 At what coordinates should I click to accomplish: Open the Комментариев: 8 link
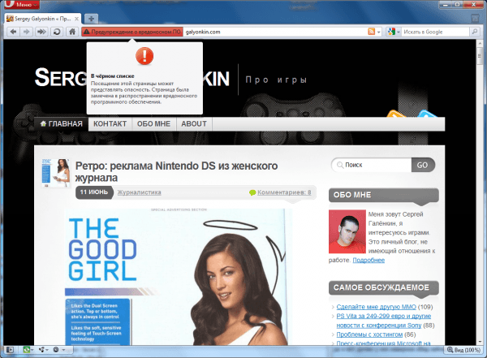[x=284, y=192]
